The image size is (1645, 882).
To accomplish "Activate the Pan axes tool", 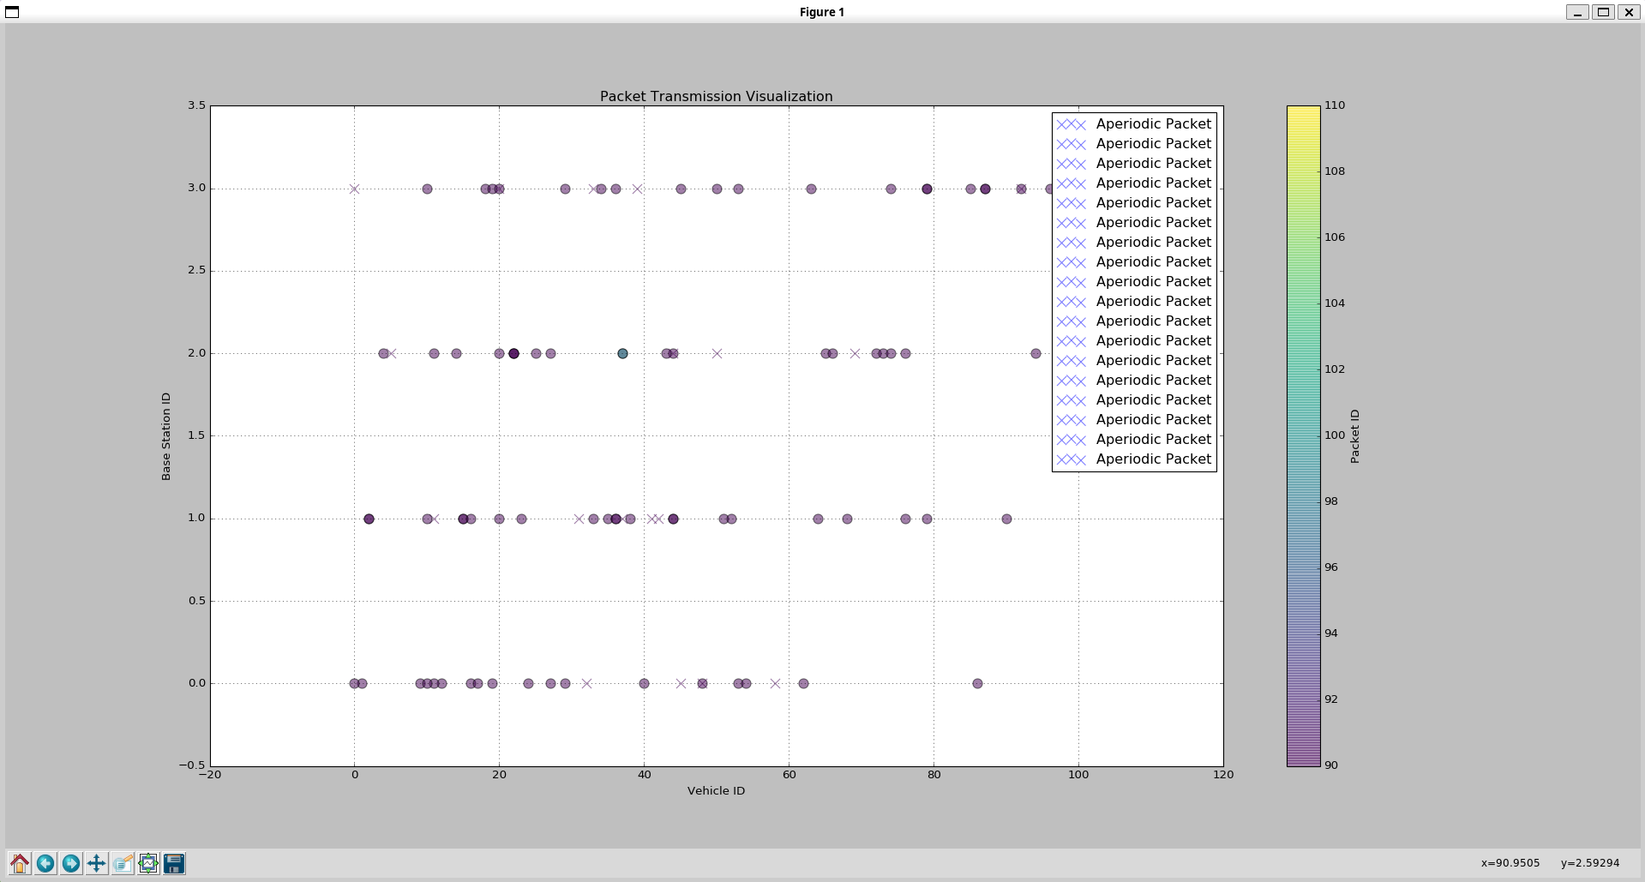I will click(x=97, y=863).
